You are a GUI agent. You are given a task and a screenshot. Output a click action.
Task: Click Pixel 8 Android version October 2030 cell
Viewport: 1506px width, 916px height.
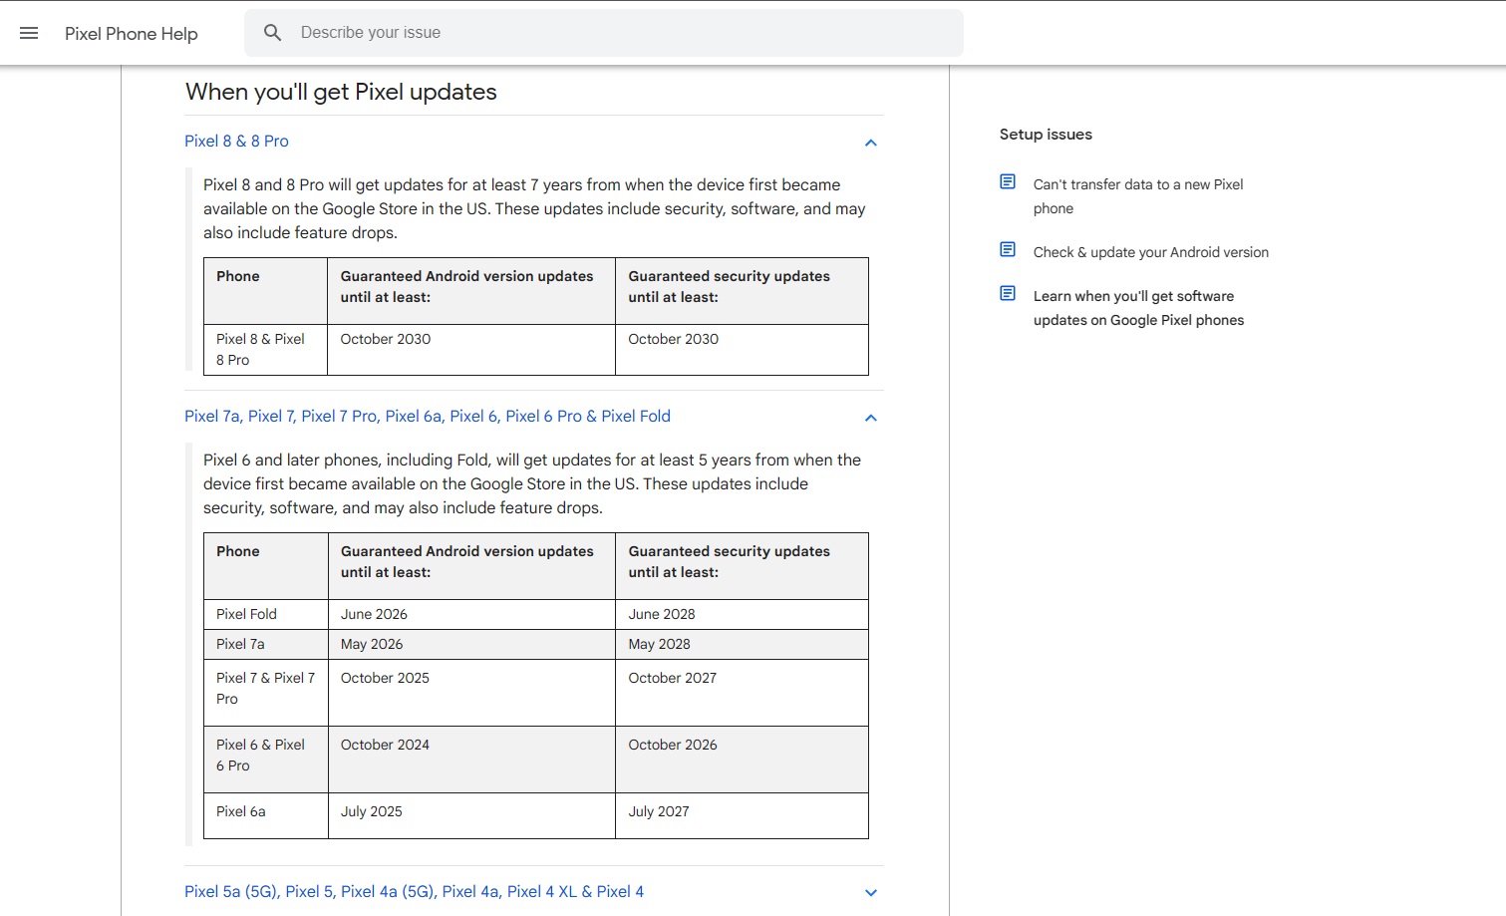(471, 350)
